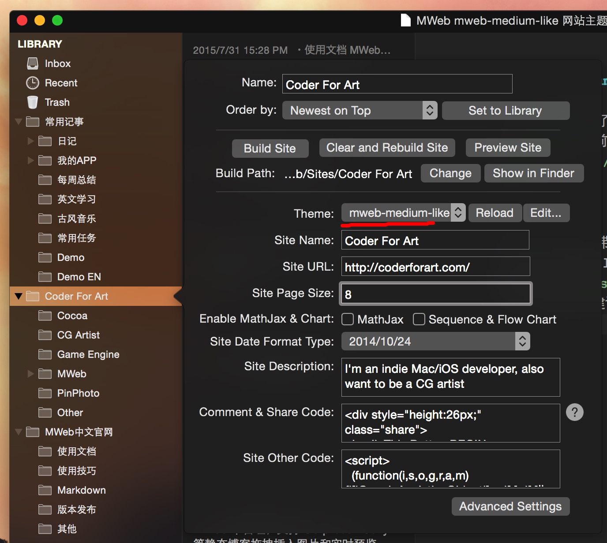Click the Site URL field
The image size is (607, 543).
pos(436,266)
